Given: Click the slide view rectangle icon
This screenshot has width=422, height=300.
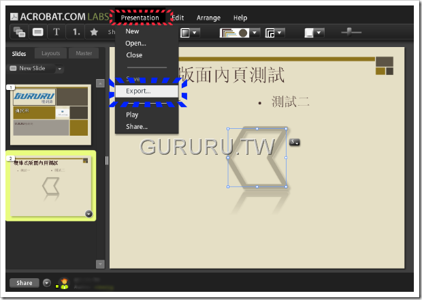Looking at the screenshot, I should (x=37, y=32).
